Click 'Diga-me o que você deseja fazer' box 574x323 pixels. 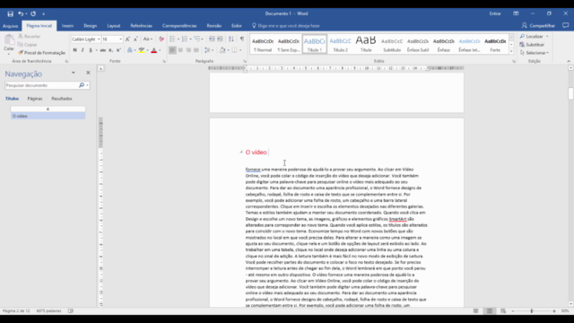coord(286,26)
